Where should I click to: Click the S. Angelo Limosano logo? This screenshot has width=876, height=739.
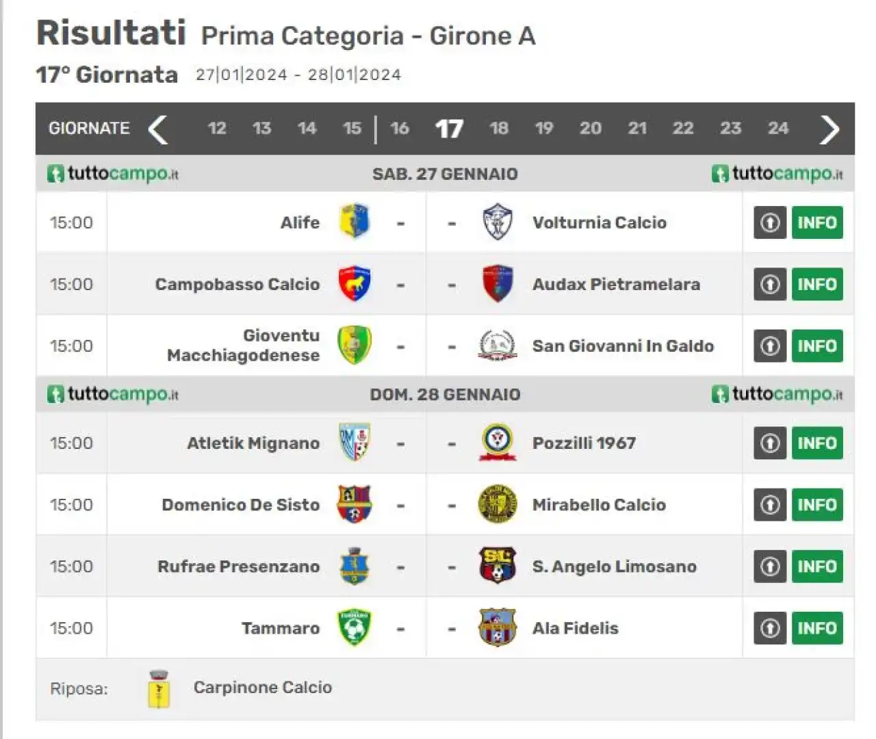click(x=498, y=566)
